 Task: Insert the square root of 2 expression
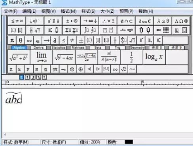(x=123, y=69)
